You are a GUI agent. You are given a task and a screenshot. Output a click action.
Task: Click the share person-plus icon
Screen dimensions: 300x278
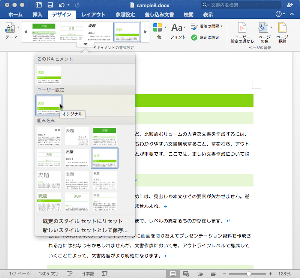point(290,5)
